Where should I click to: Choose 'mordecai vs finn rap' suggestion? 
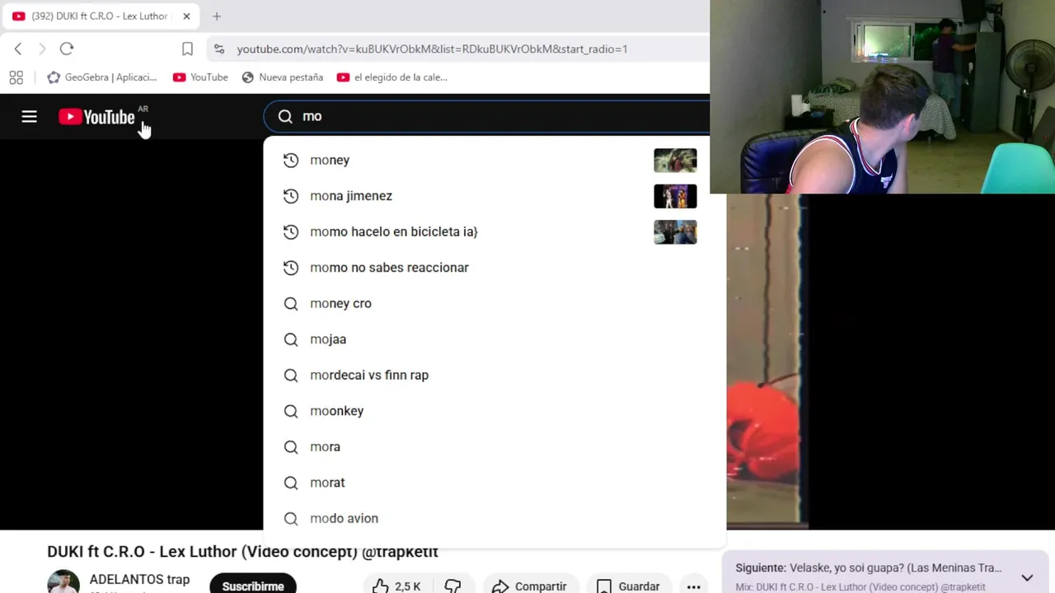point(495,375)
